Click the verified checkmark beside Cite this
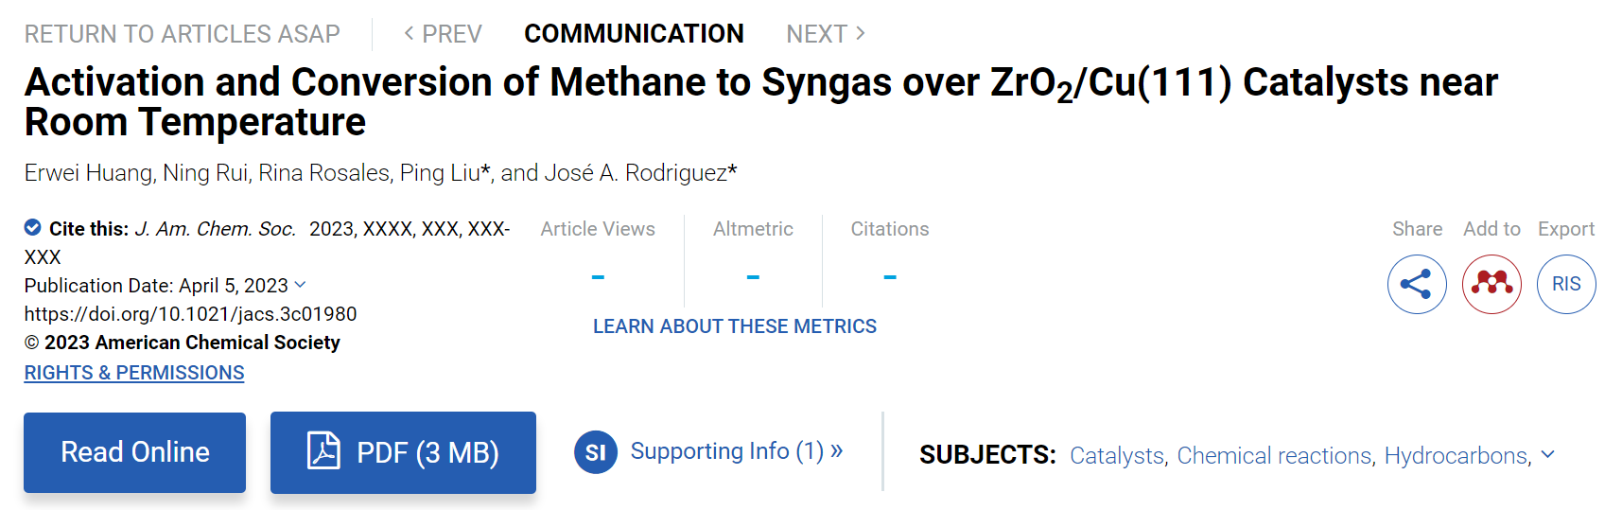 click(32, 227)
